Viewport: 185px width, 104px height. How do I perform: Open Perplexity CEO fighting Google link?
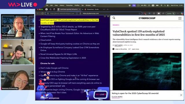(x=70, y=79)
